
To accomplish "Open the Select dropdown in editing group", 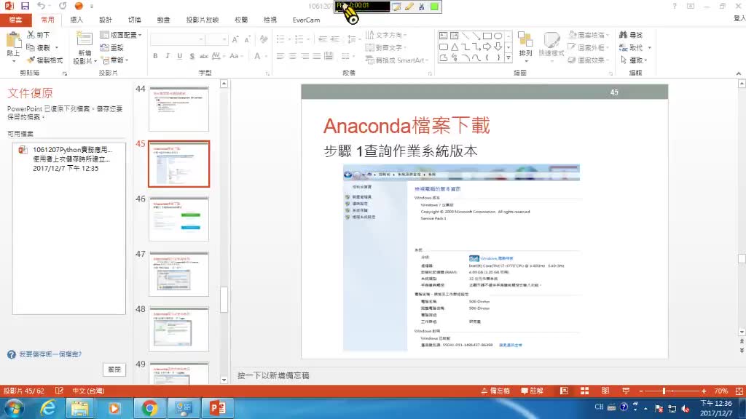I will (633, 60).
